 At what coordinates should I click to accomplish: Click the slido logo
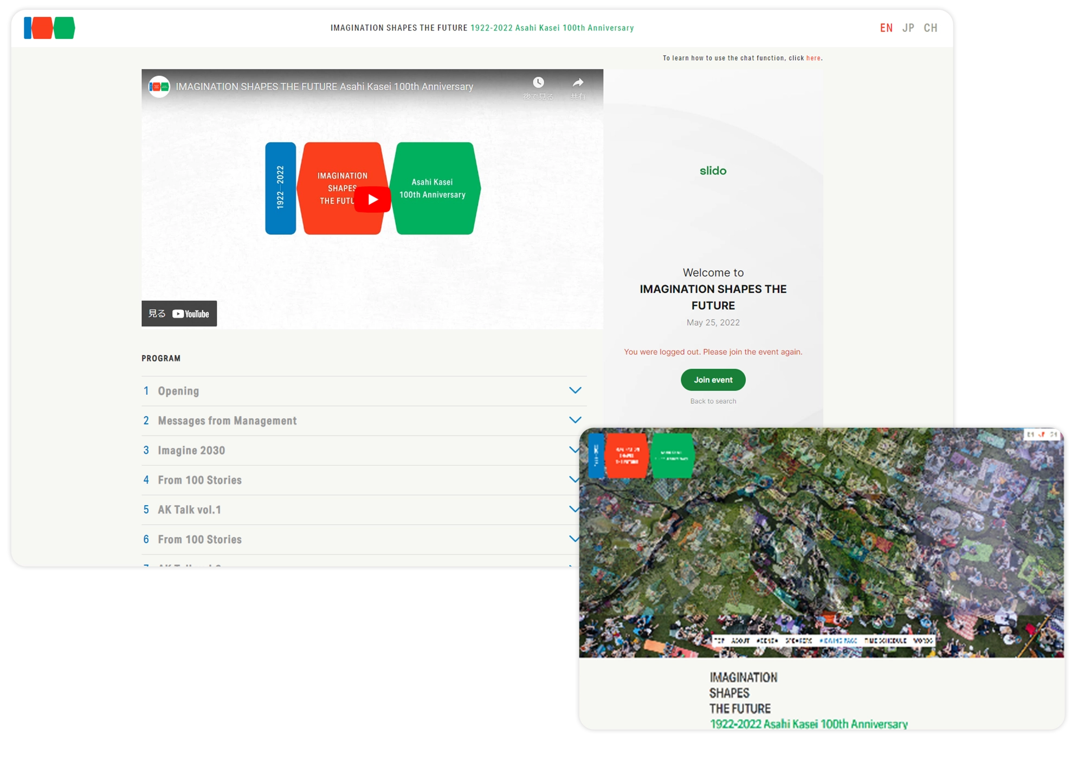[x=713, y=171]
